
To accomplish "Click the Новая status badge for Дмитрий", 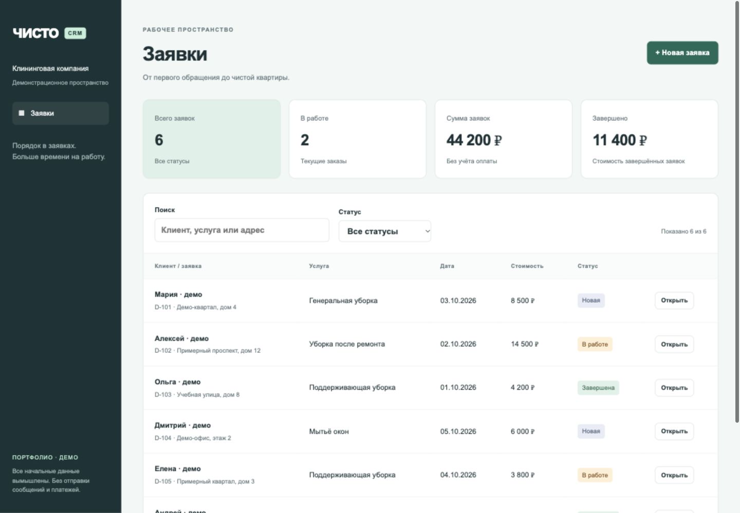I will point(591,431).
